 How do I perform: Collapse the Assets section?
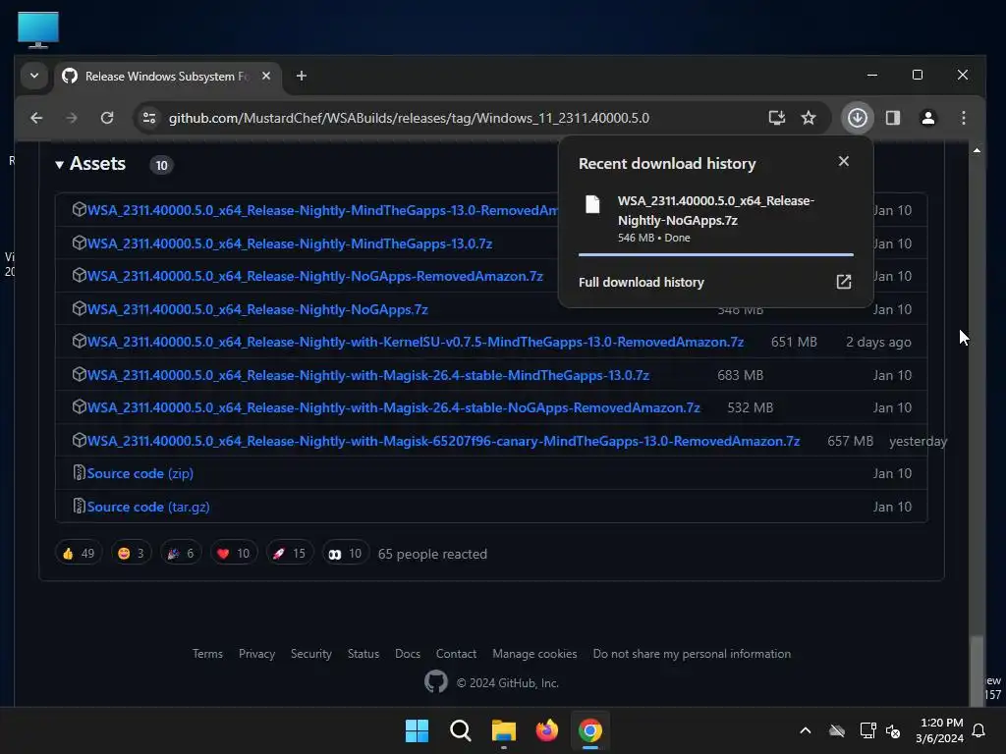pos(91,164)
